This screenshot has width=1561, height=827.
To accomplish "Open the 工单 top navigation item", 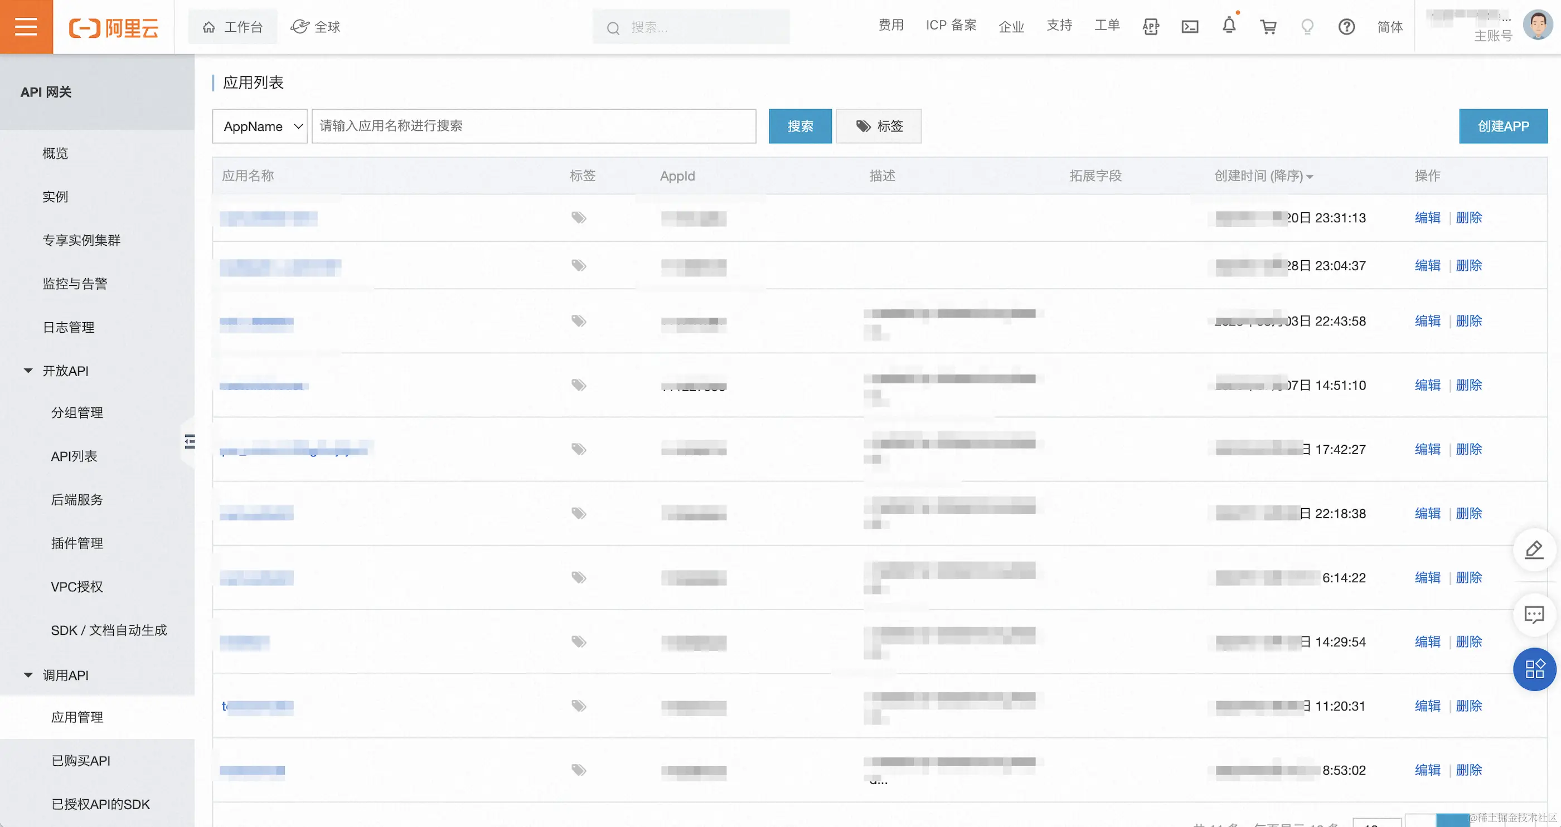I will point(1107,26).
